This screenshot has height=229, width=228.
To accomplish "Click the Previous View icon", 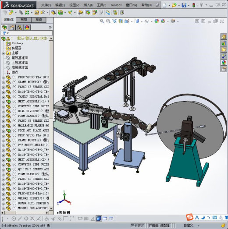I will (x=114, y=21).
